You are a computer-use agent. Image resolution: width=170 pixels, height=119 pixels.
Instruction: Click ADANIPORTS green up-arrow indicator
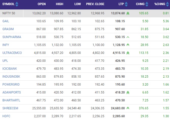pyautogui.click(x=128, y=92)
